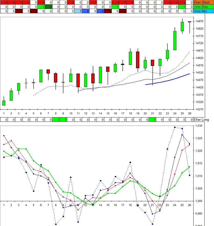Click the red candlestick at period 11
This screenshot has height=226, width=214.
[x=78, y=80]
